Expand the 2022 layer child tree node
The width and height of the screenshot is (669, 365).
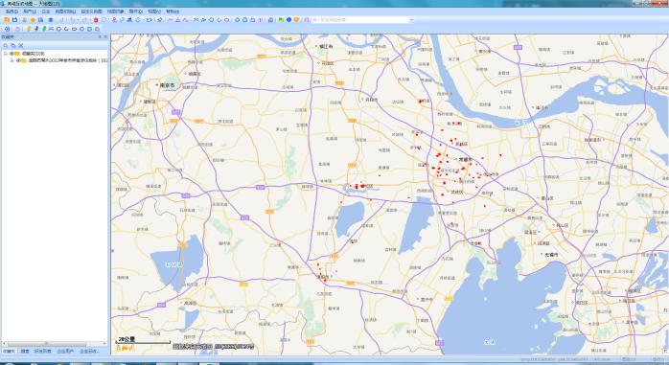pos(12,60)
